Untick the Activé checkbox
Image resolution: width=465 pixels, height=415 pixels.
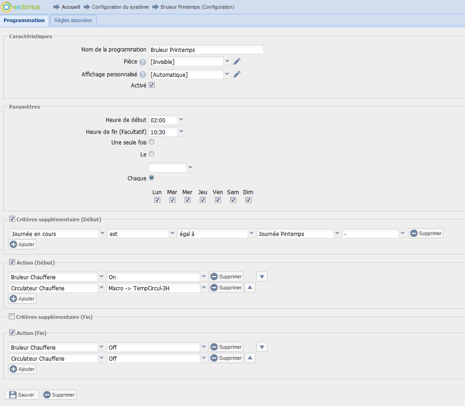(151, 85)
